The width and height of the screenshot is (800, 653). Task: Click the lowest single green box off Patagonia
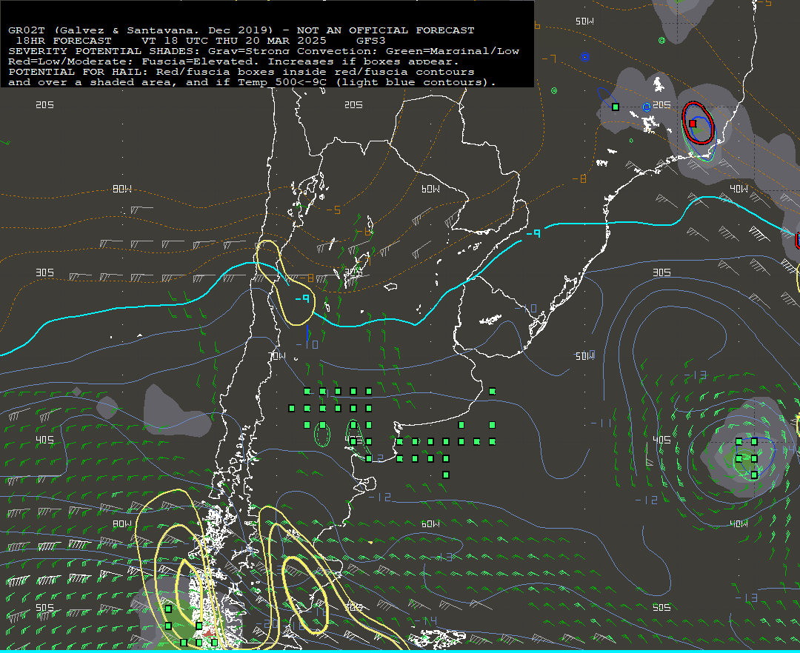click(445, 475)
